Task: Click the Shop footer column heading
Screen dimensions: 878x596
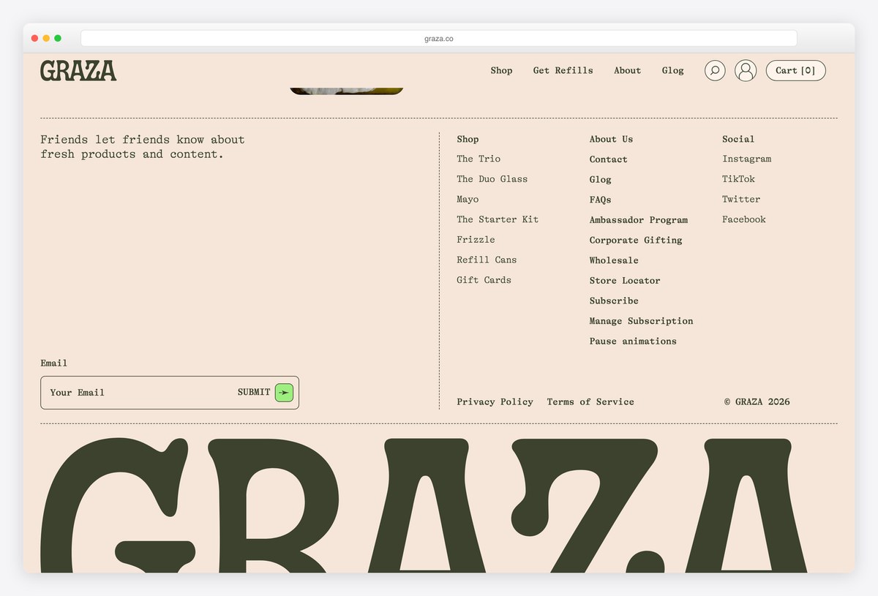Action: [468, 139]
